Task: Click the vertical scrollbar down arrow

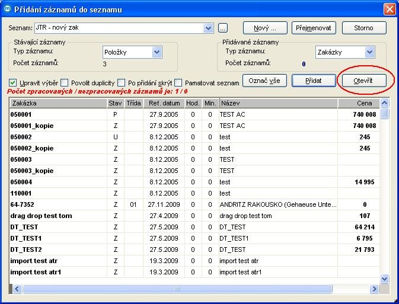Action: (384, 279)
